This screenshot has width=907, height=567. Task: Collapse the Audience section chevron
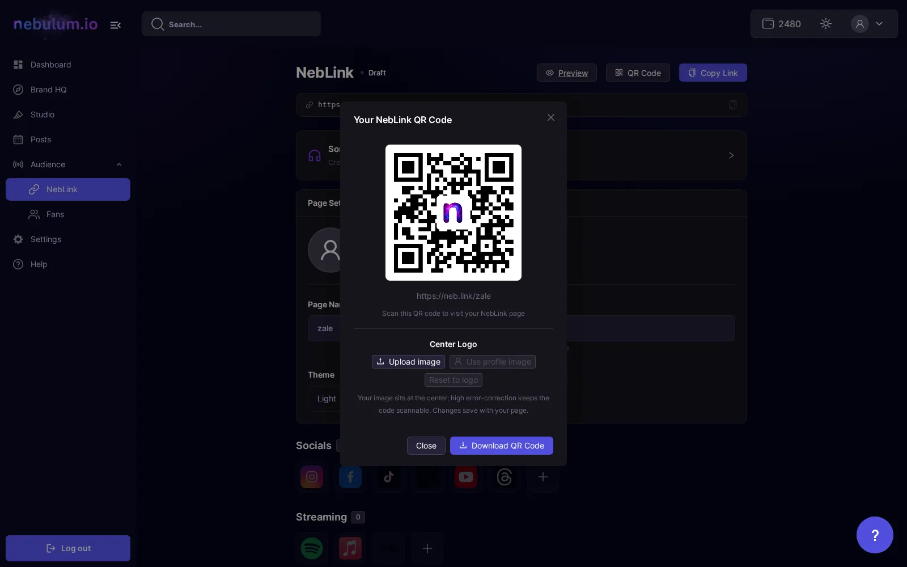[x=119, y=164]
